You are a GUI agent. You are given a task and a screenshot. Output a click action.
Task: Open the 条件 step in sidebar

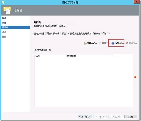coord(4,23)
